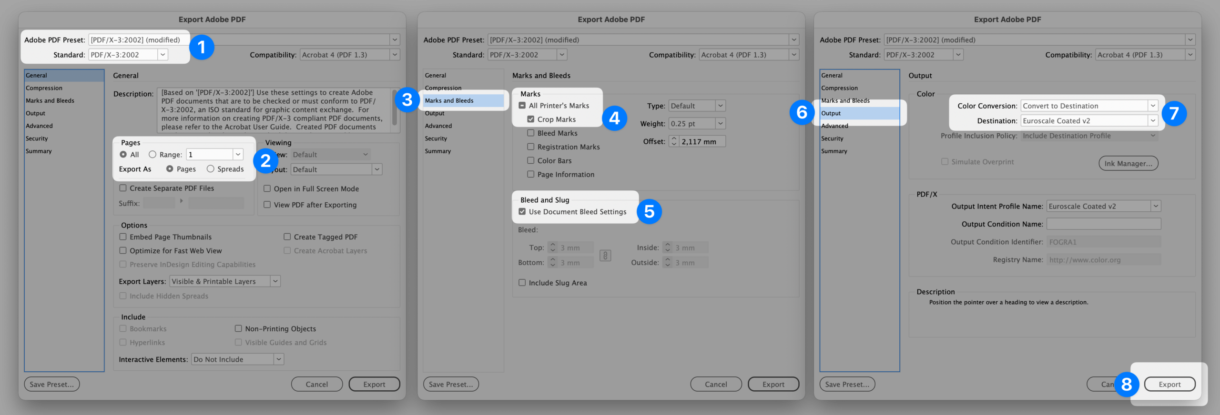Click the blue number 1 step badge
Image resolution: width=1220 pixels, height=415 pixels.
[202, 48]
